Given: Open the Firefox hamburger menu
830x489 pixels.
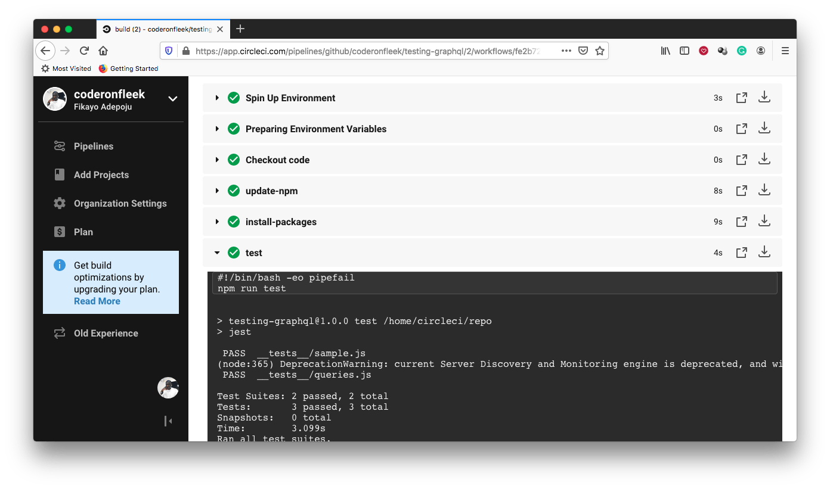Looking at the screenshot, I should coord(785,51).
